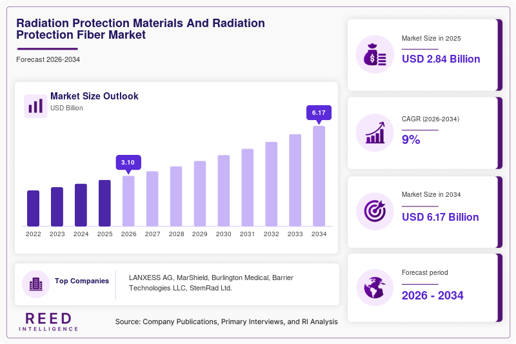Click the 2031 bar in the chart

tap(248, 188)
